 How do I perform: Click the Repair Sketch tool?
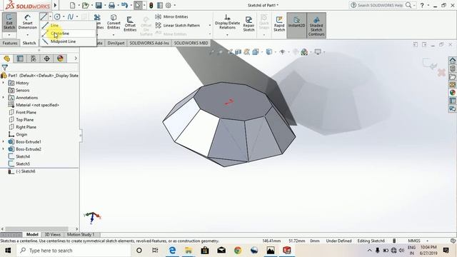point(248,24)
